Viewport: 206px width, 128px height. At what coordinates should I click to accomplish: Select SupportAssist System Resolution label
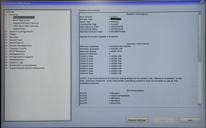(27, 68)
